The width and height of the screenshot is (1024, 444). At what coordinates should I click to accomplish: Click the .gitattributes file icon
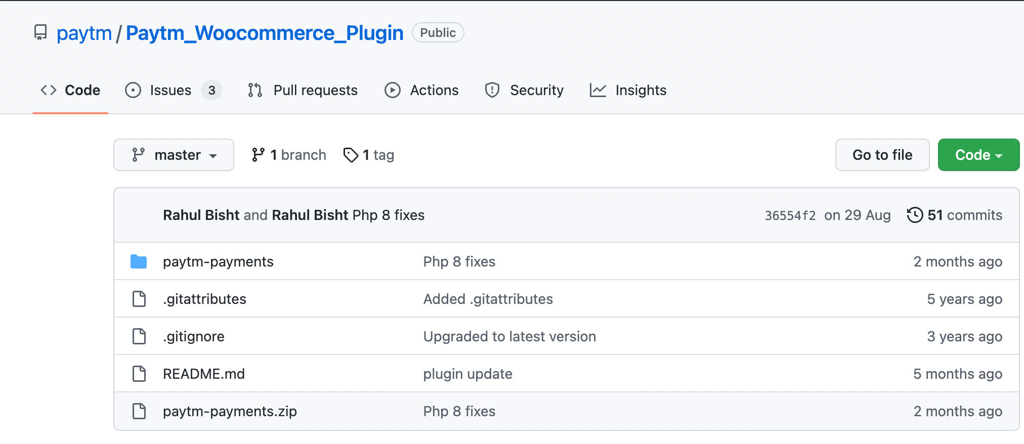139,299
